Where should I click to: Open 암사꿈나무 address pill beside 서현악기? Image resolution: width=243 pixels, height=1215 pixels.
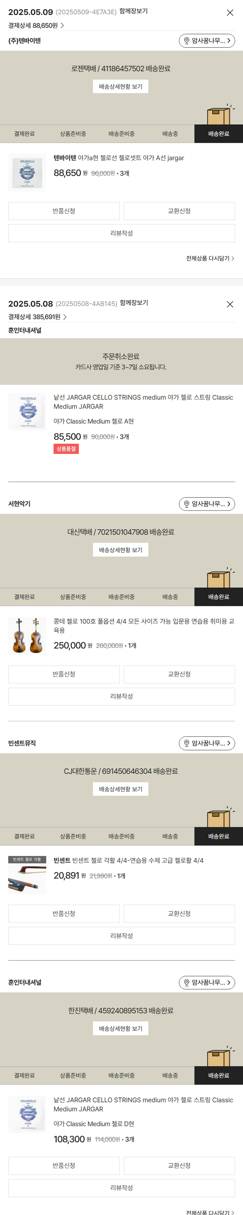207,504
